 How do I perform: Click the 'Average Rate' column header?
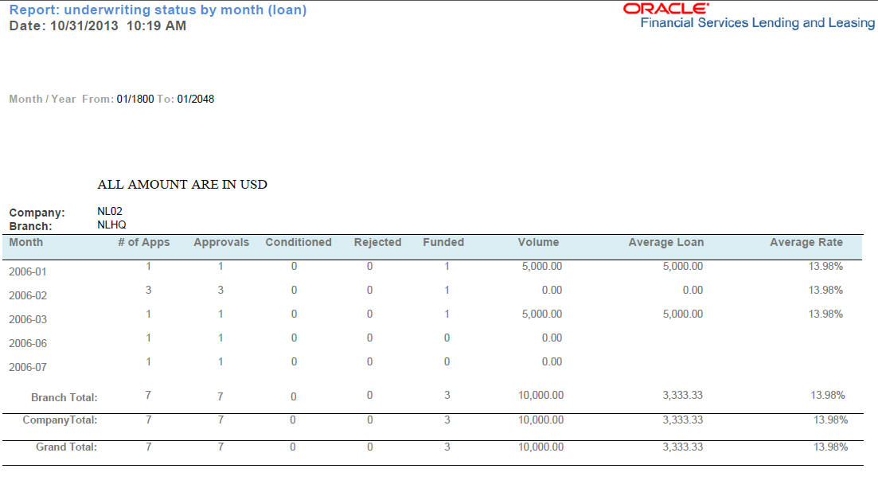pos(806,243)
